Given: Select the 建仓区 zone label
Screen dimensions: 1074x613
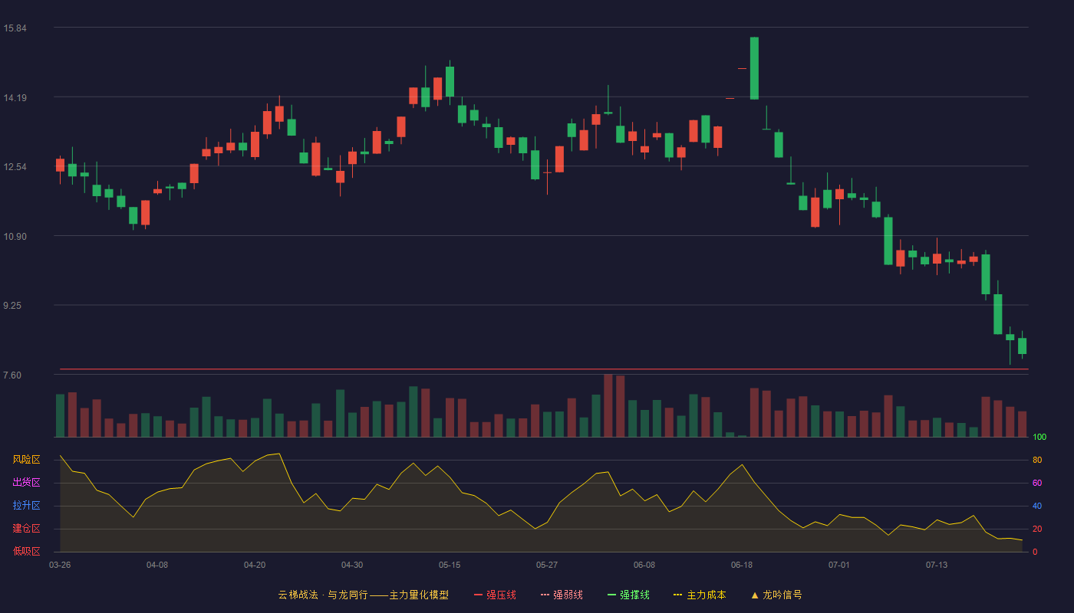Looking at the screenshot, I should (26, 529).
